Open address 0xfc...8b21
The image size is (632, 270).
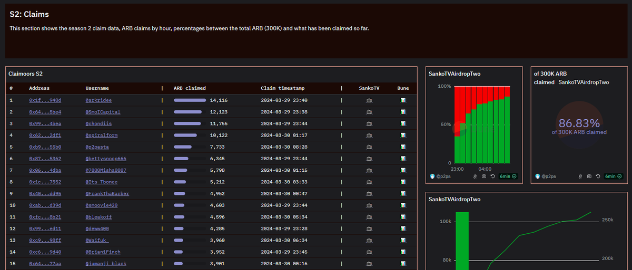point(45,216)
